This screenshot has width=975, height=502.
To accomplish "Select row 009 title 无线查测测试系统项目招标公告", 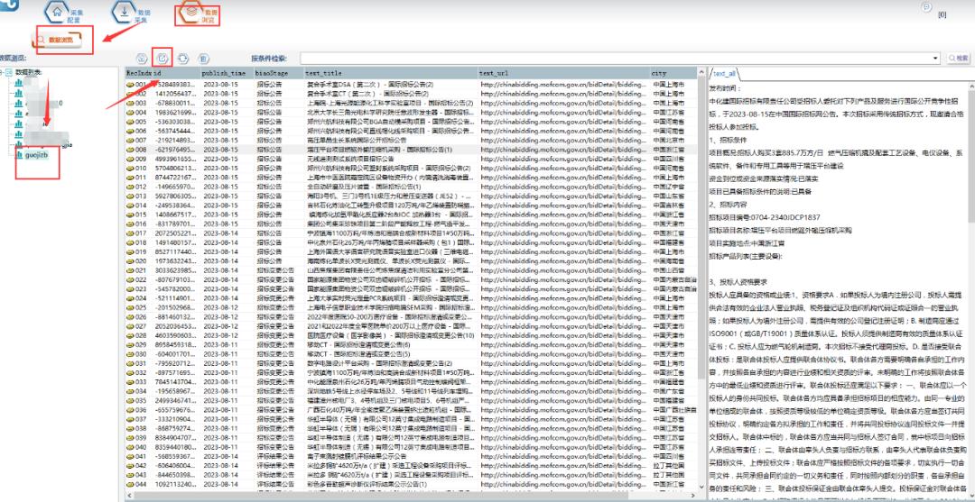I will (350, 159).
